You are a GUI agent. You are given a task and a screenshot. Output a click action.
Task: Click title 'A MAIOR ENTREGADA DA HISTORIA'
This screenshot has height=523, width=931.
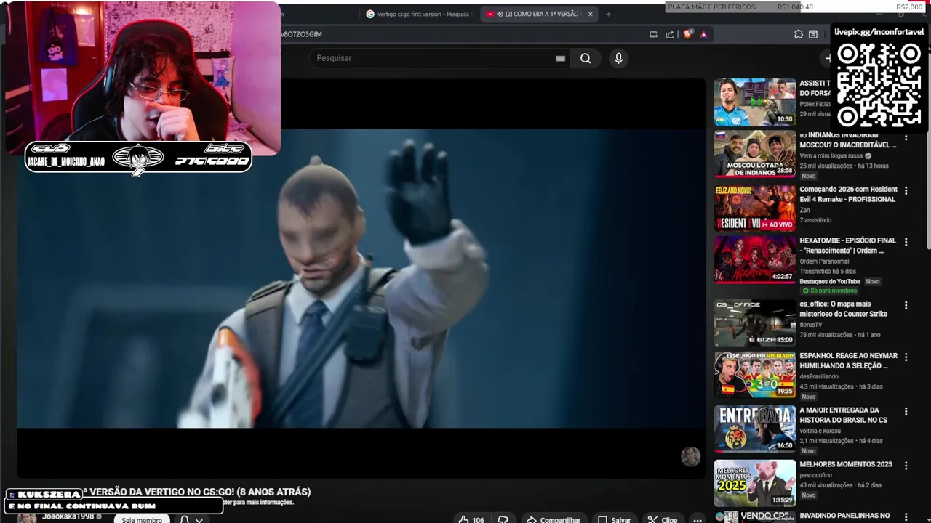pos(843,415)
